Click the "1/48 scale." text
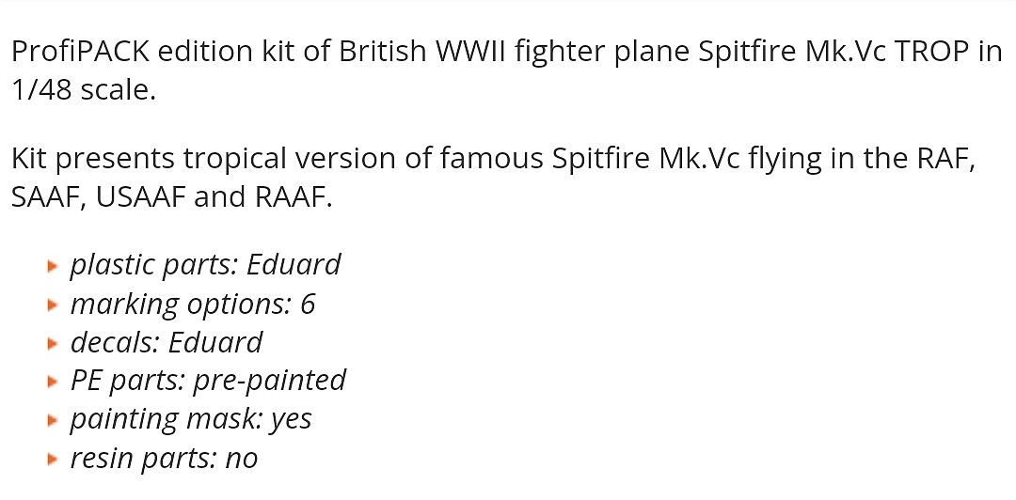Image resolution: width=1016 pixels, height=500 pixels. [x=83, y=93]
